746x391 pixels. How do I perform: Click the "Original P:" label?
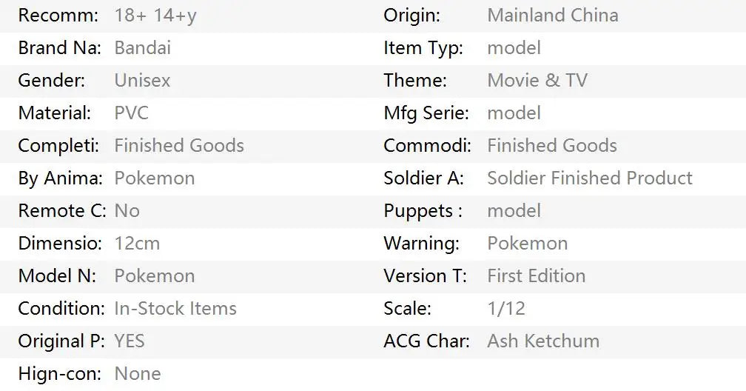[61, 341]
